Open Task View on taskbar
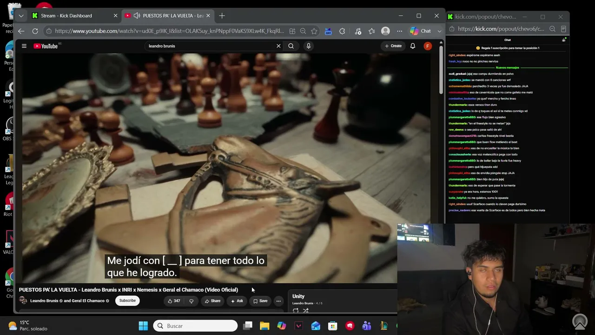Image resolution: width=595 pixels, height=335 pixels. coord(248,326)
